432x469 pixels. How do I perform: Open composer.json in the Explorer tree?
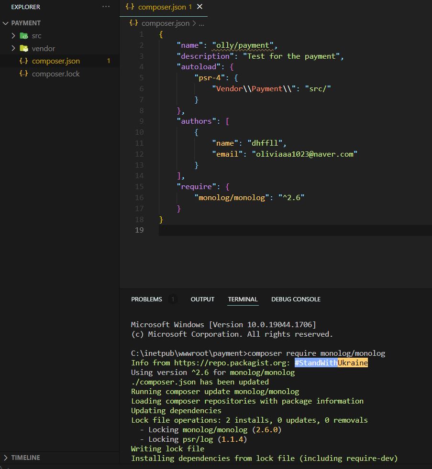tap(60, 61)
